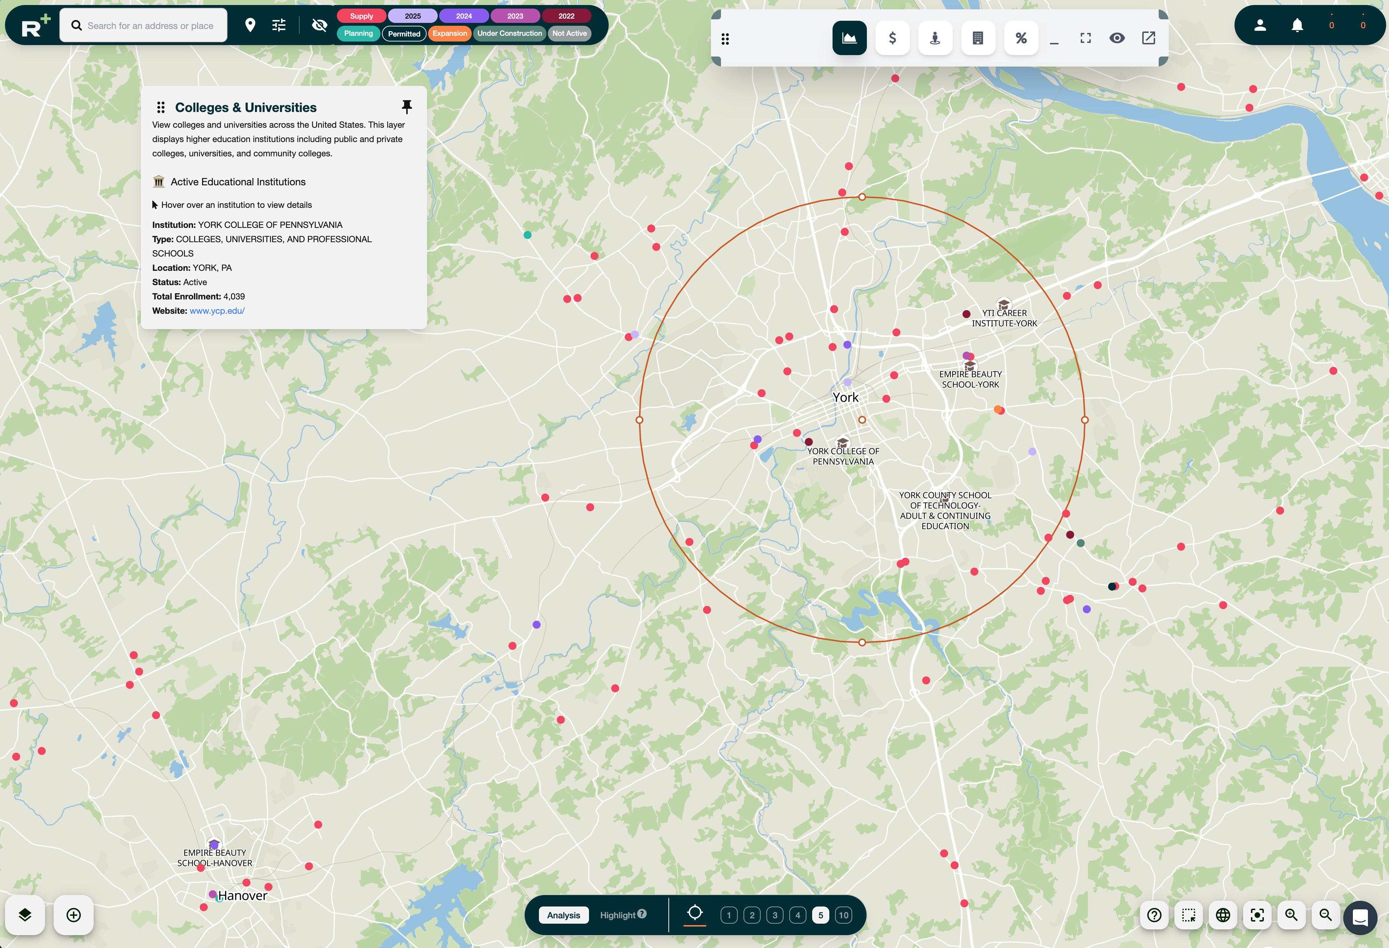Toggle the hidden layers eye icon
Screen dimensions: 1389x948
coord(320,25)
